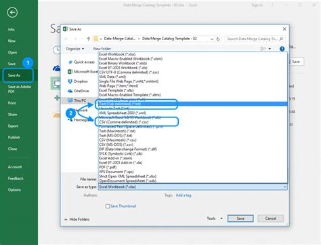Choose Save As in the green sidebar

coord(14,75)
